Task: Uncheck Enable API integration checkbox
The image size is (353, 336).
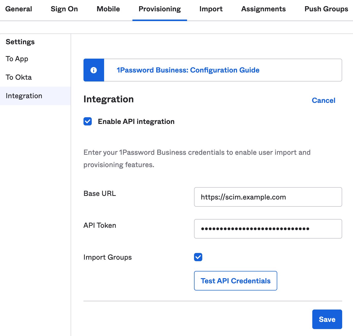Action: pos(88,121)
